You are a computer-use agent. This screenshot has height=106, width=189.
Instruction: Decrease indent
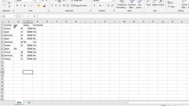tap(64, 6)
